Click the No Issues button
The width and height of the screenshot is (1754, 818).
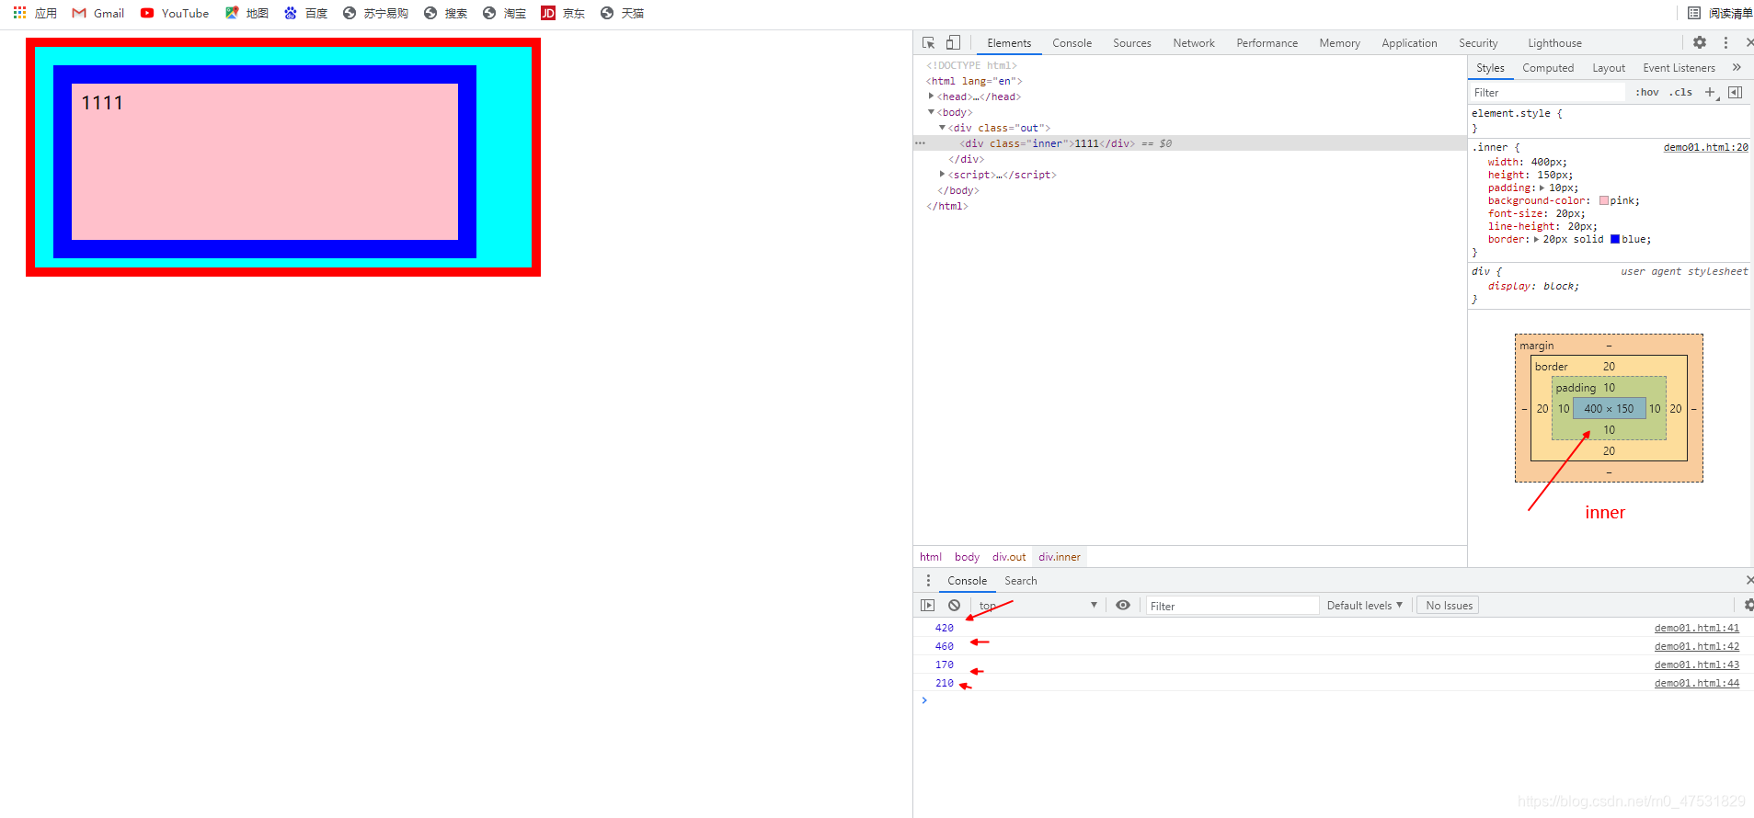pyautogui.click(x=1449, y=606)
